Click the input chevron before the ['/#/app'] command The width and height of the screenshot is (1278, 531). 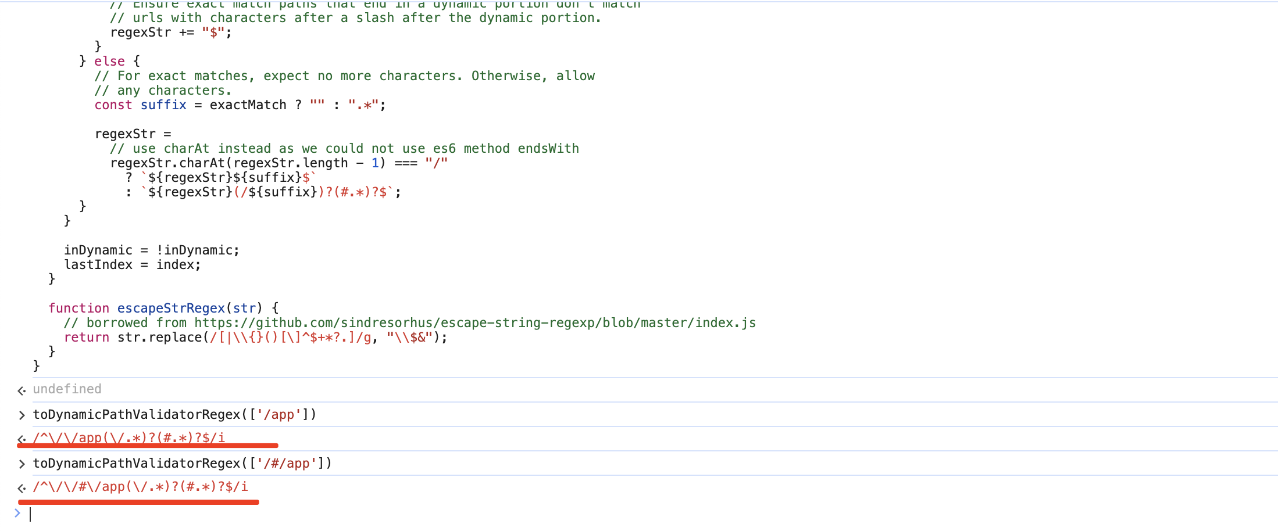[x=22, y=464]
